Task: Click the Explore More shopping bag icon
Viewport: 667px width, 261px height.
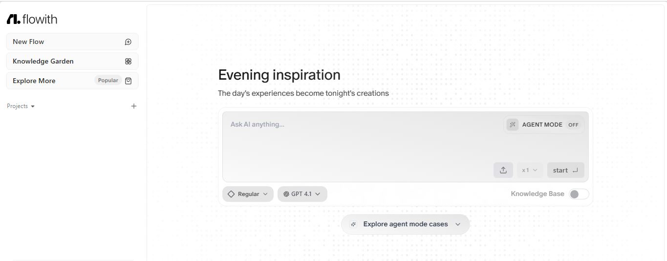Action: tap(128, 81)
